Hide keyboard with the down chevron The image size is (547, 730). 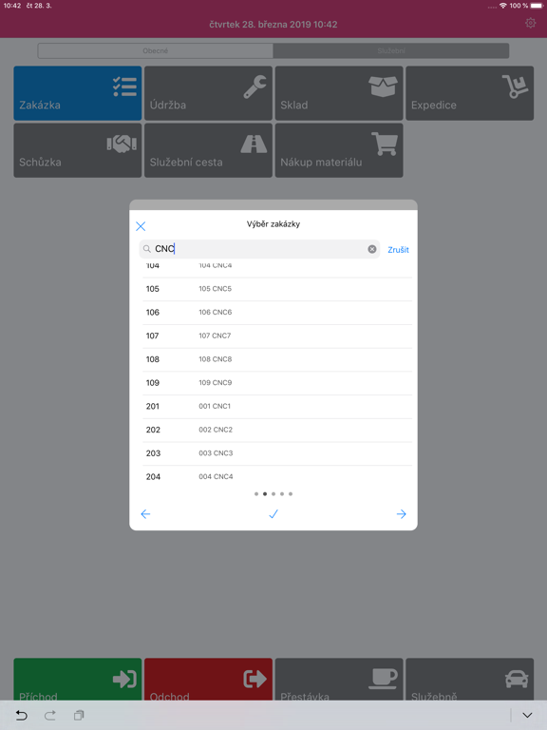click(x=527, y=715)
